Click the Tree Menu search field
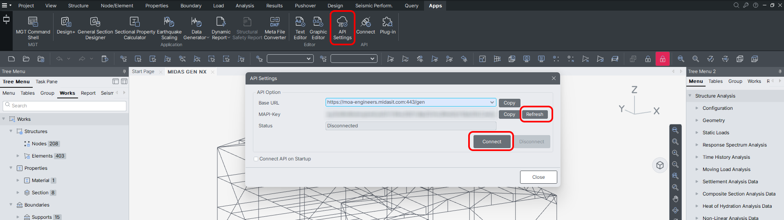Viewport: 784px width, 220px height. 65,106
